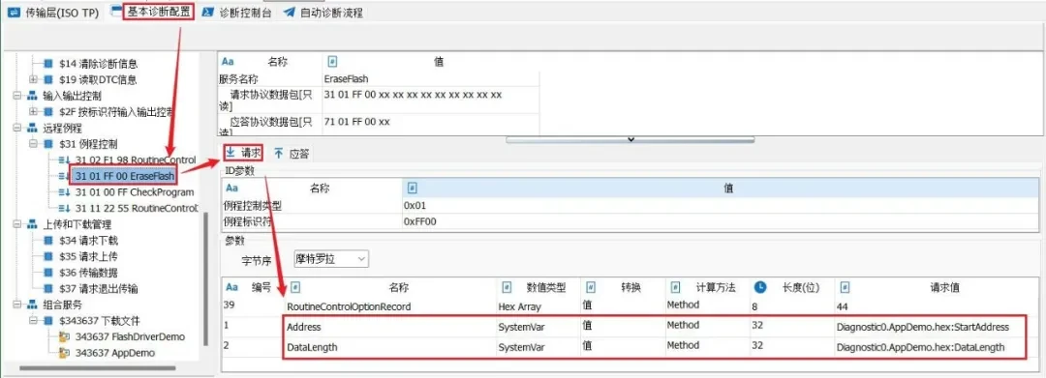The image size is (1046, 378).
Task: Click the icon beside 31 01 00 FF CheckProgram
Action: 64,192
